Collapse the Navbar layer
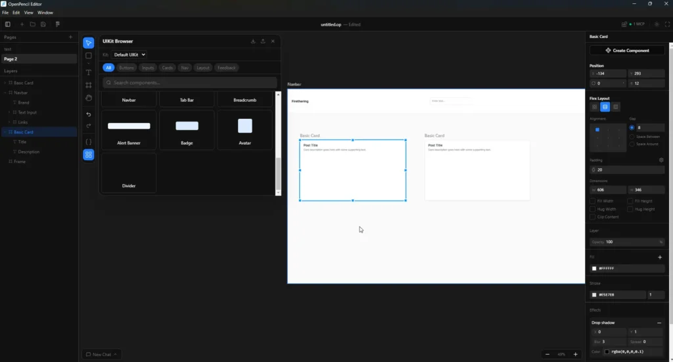This screenshot has width=673, height=362. pos(5,93)
